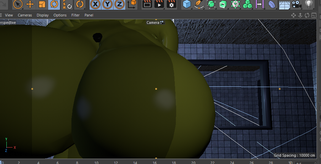Choose the Scale tool
The width and height of the screenshot is (321, 164).
click(42, 4)
